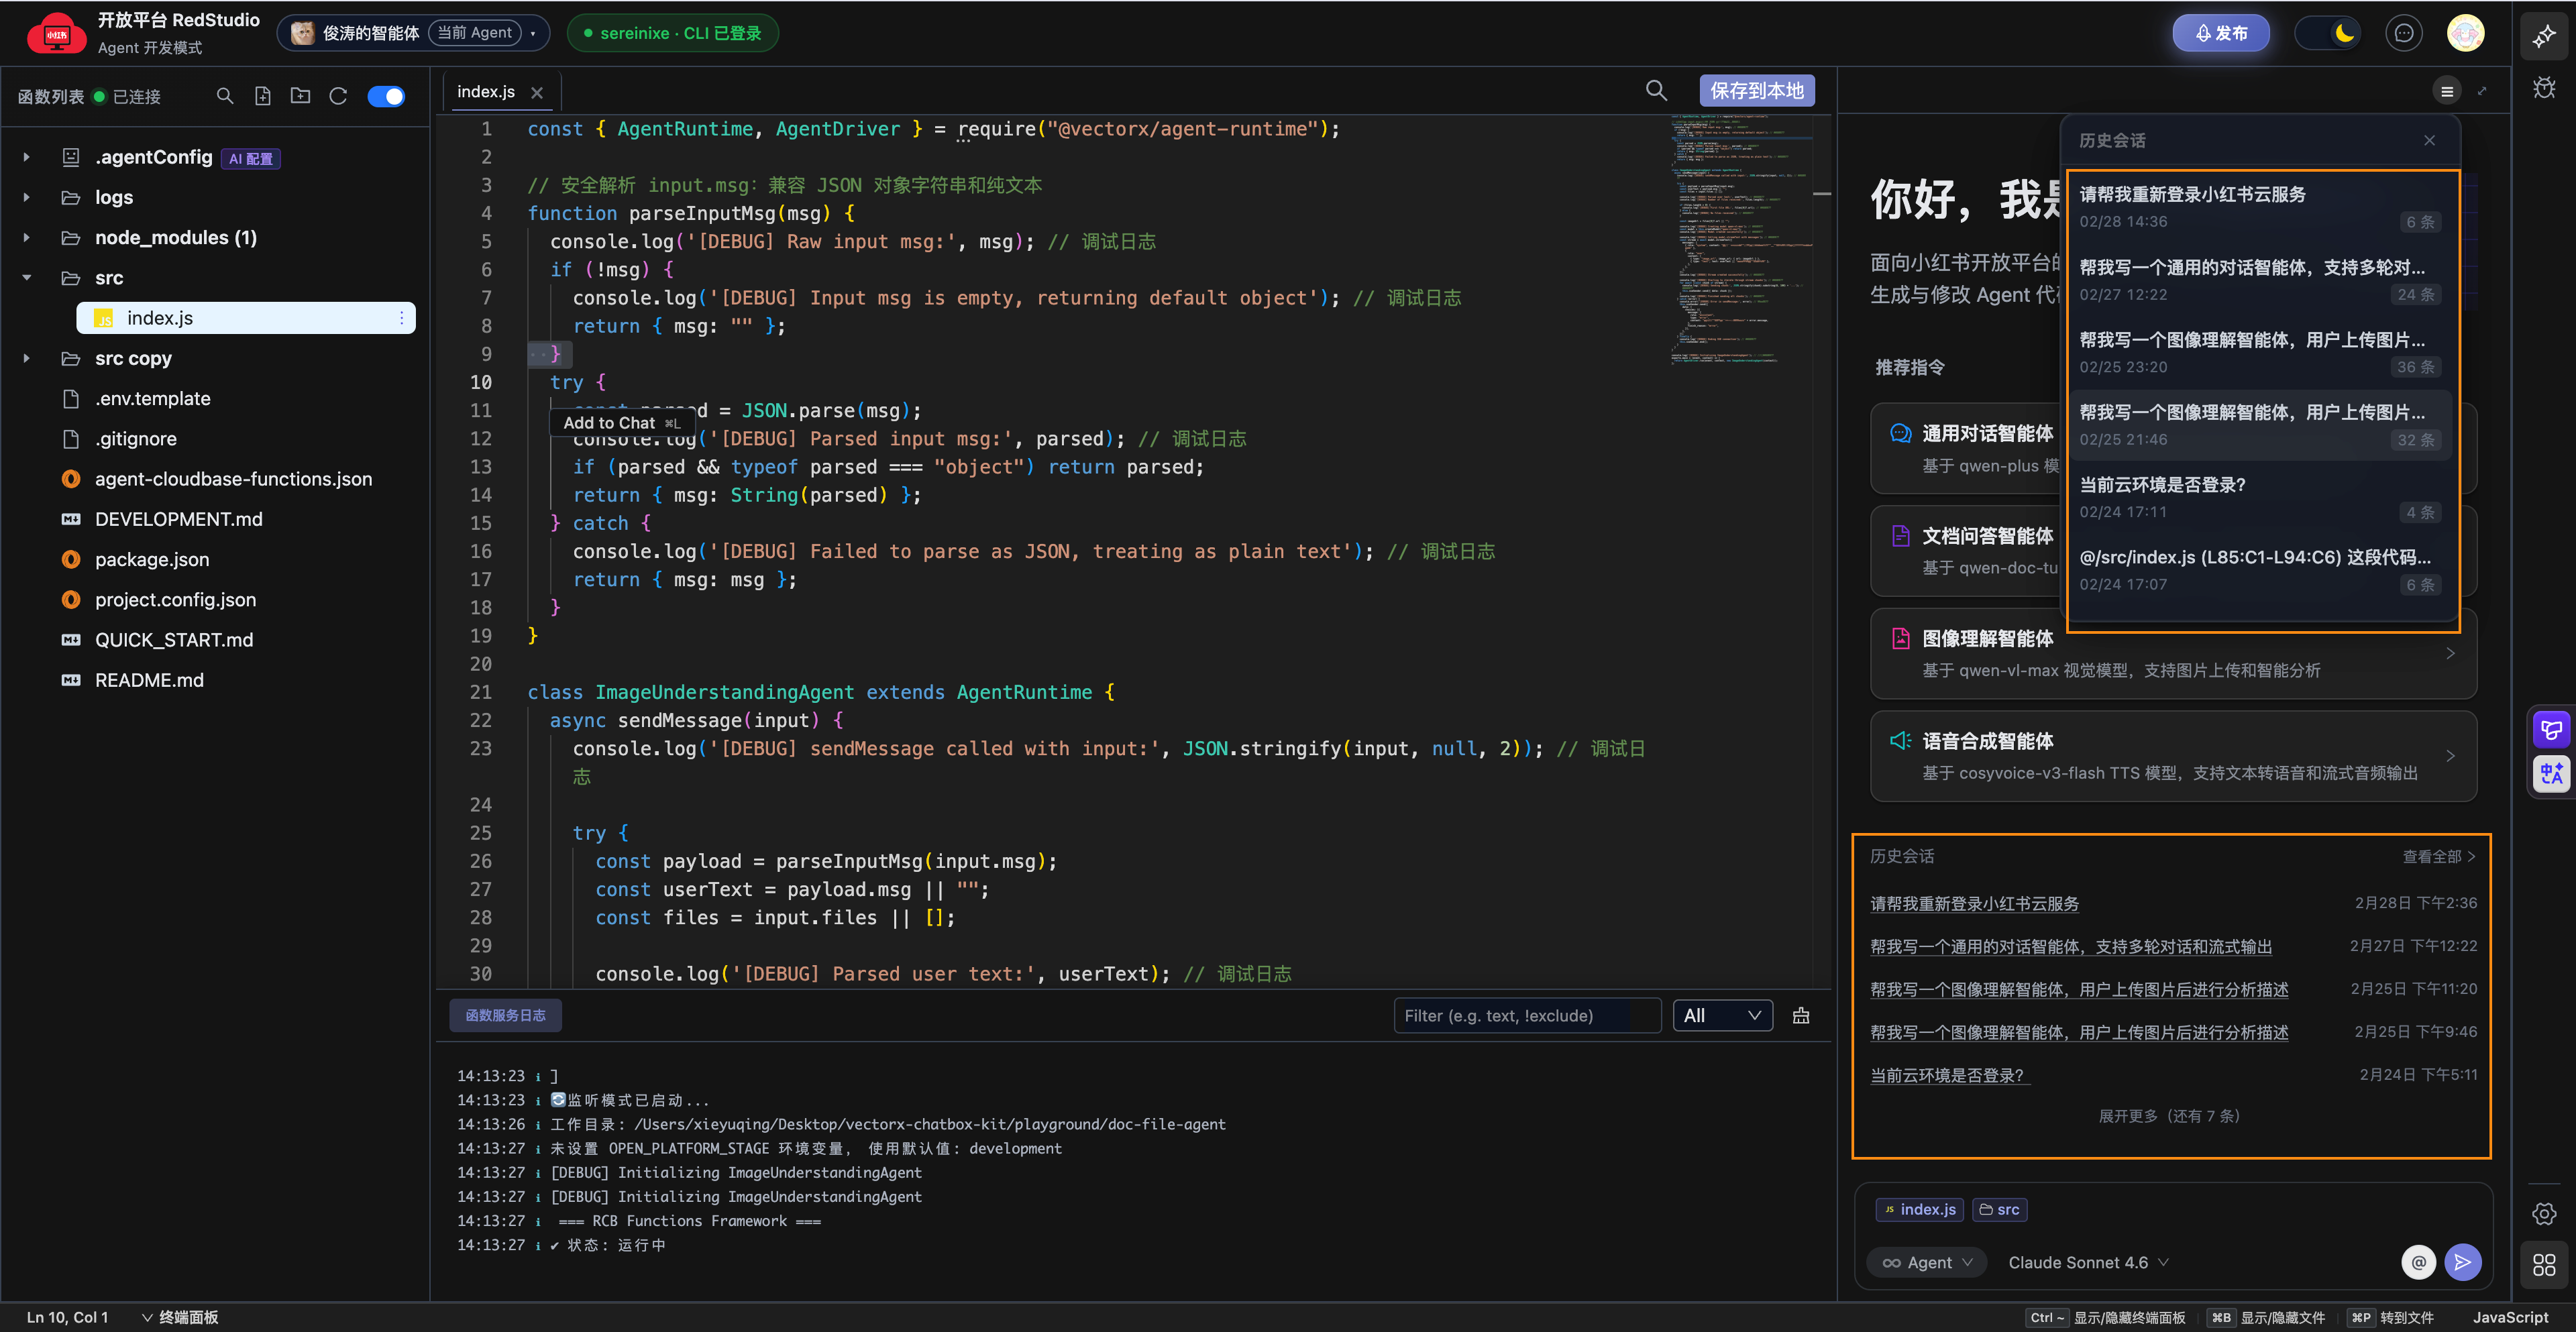Collapse the src folder arrow
This screenshot has width=2576, height=1332.
point(27,277)
